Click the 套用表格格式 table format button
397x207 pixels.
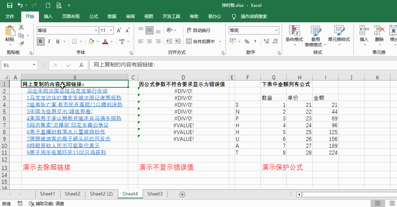[316, 36]
